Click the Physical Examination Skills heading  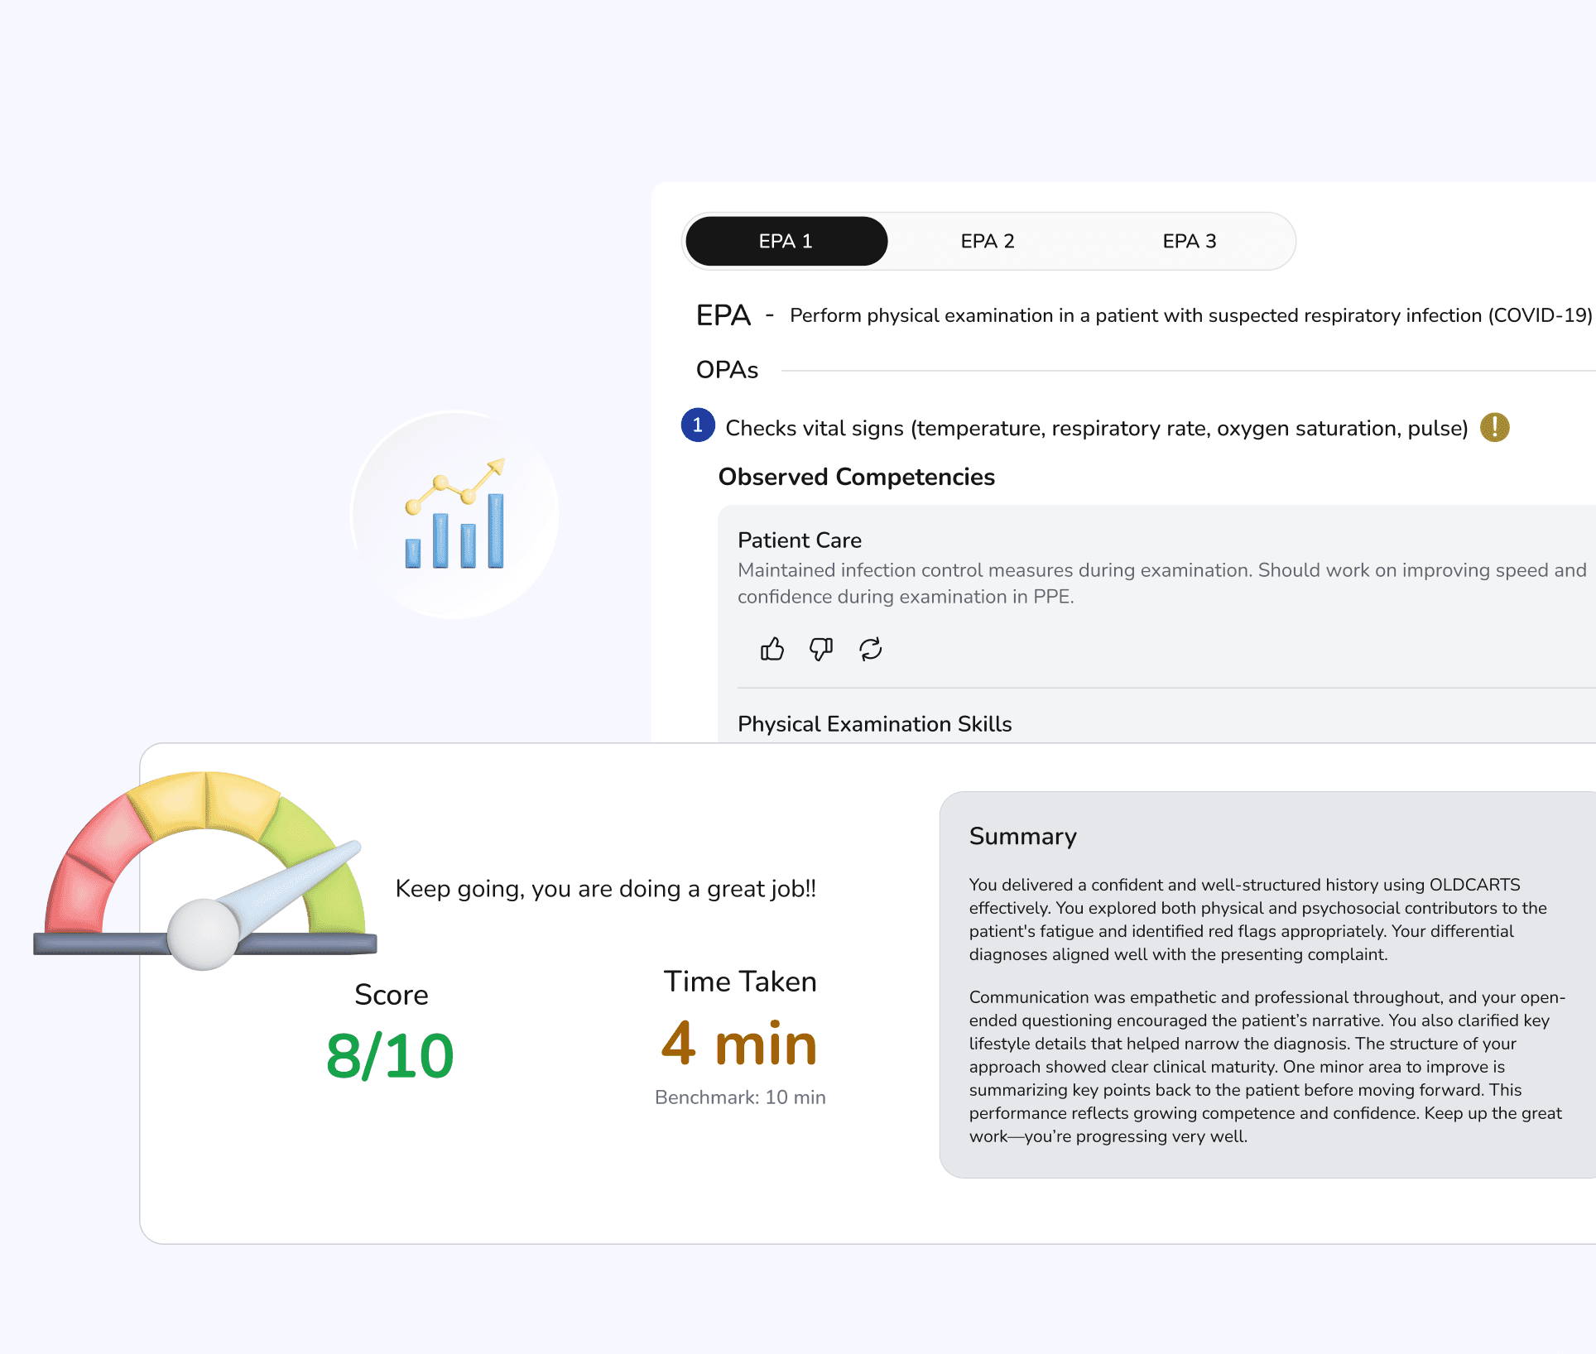[x=875, y=724]
